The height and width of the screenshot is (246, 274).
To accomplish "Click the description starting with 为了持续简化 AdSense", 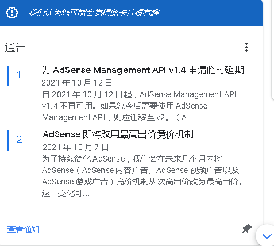I will click(x=142, y=176).
